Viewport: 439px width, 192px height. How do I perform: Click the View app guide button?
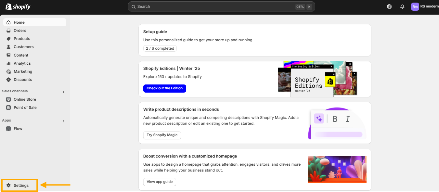[x=160, y=182]
